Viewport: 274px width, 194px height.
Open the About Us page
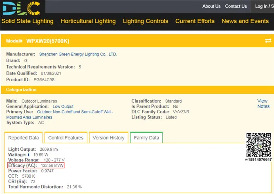click(211, 6)
